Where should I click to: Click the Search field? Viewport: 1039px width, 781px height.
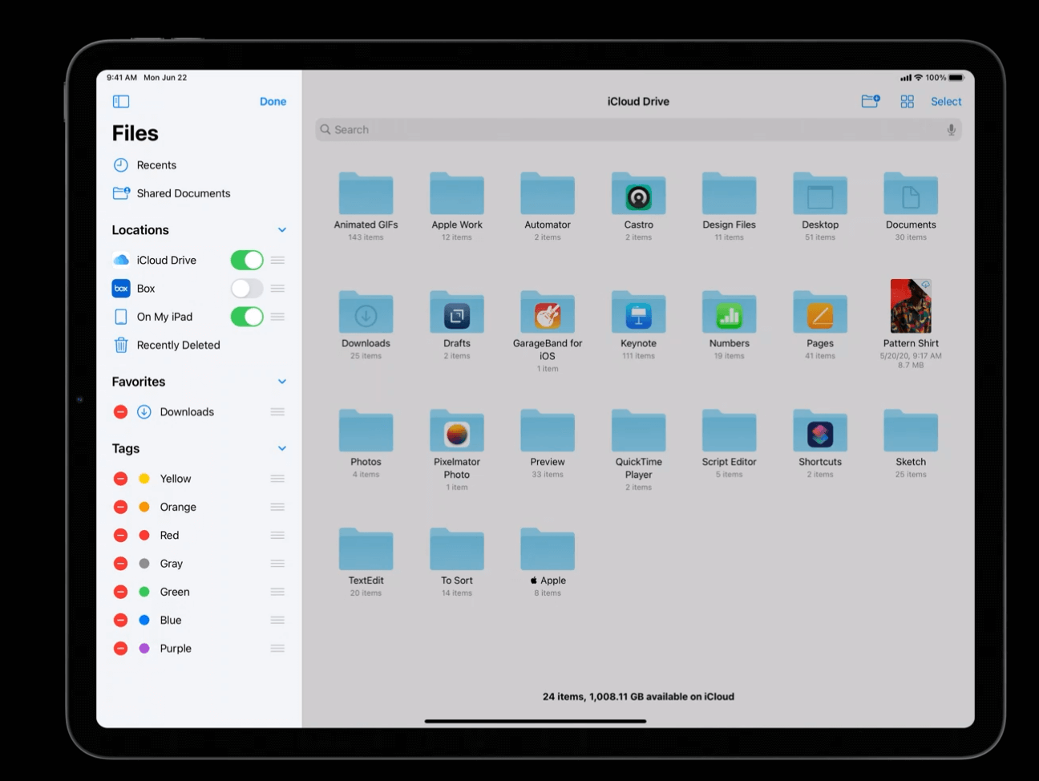click(638, 130)
